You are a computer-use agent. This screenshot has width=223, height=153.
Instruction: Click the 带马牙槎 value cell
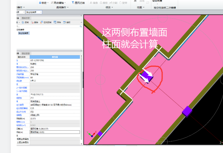[x=55, y=74]
